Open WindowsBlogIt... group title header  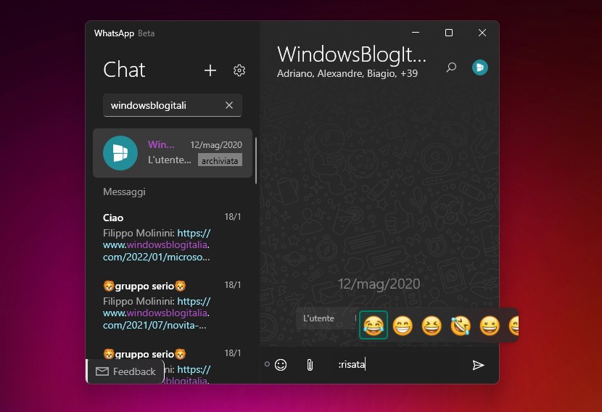tap(352, 54)
